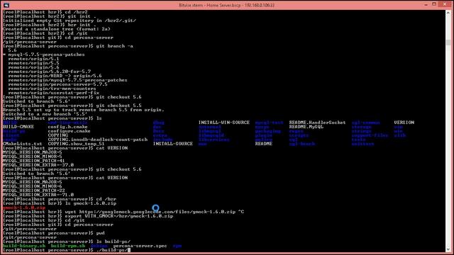Click the green 'build-binary.sh' file name
This screenshot has height=255, width=454.
(24, 246)
